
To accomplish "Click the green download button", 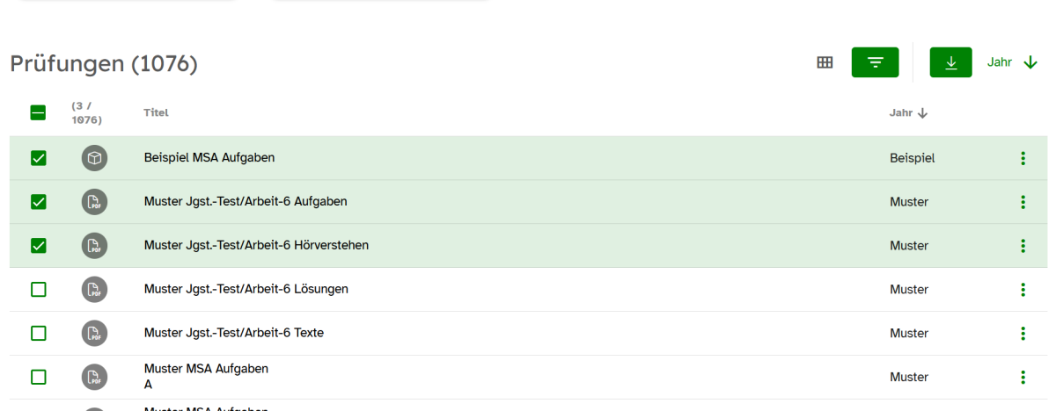I will pos(950,62).
